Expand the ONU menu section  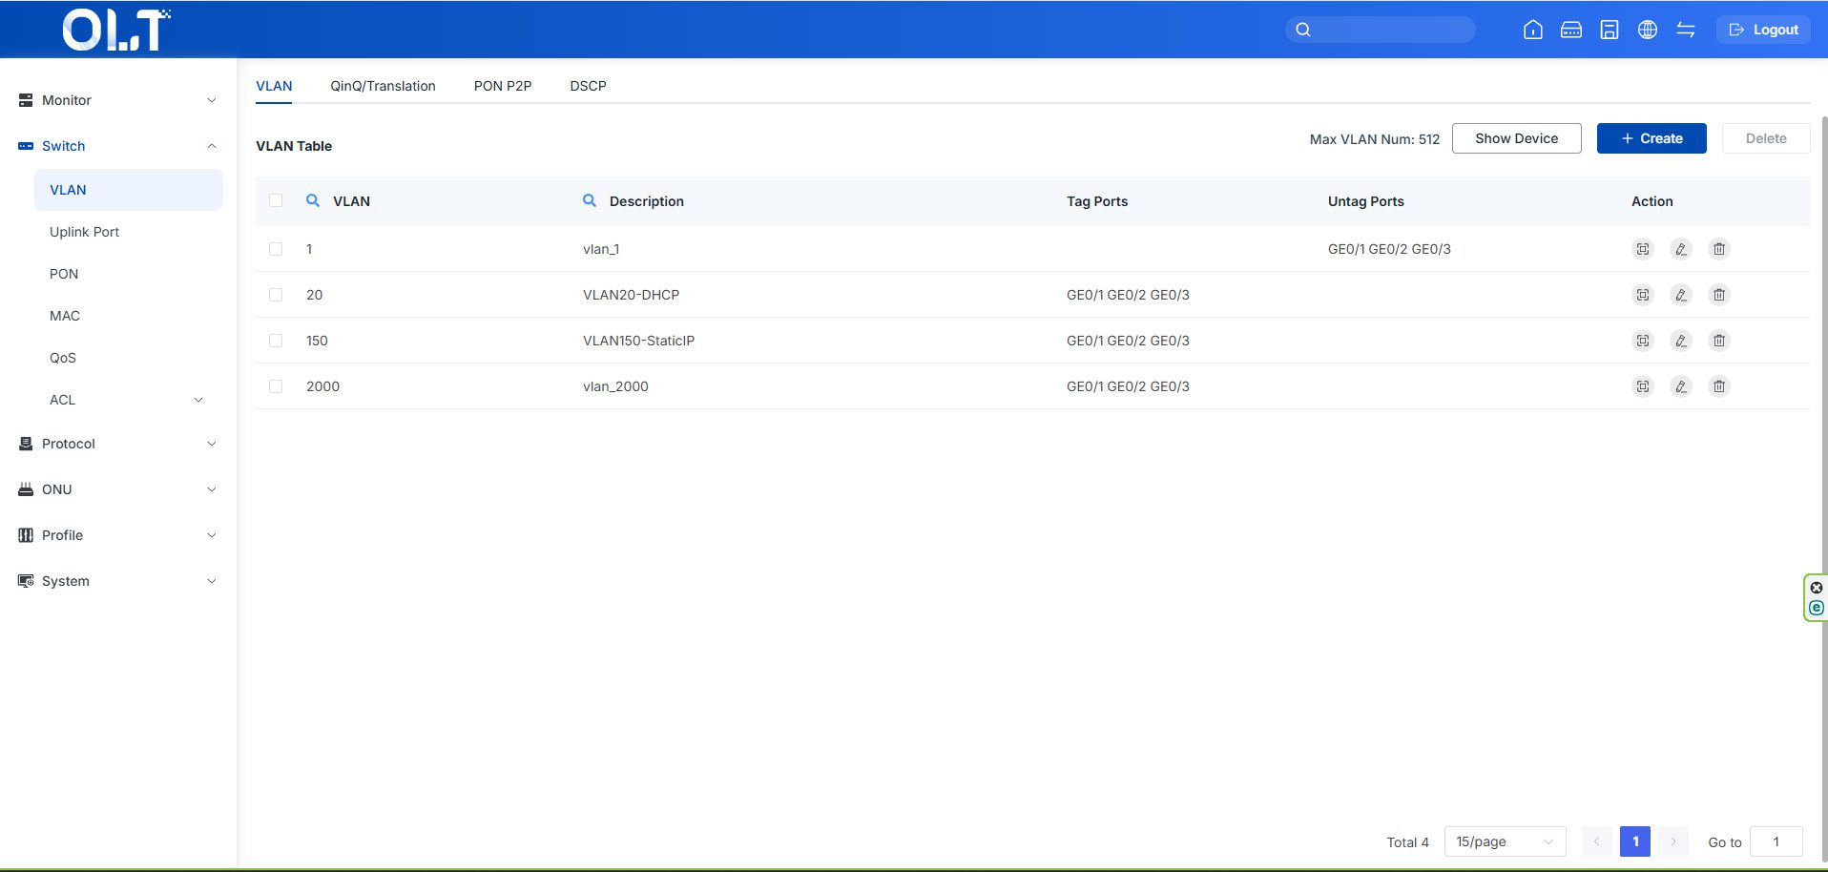(118, 489)
